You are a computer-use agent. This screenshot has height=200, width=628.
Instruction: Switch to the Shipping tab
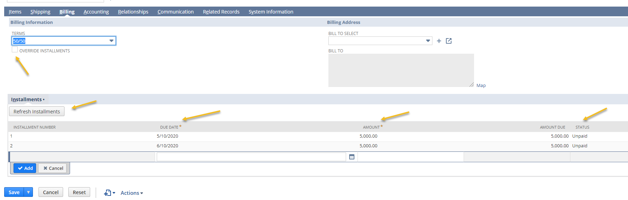point(40,12)
